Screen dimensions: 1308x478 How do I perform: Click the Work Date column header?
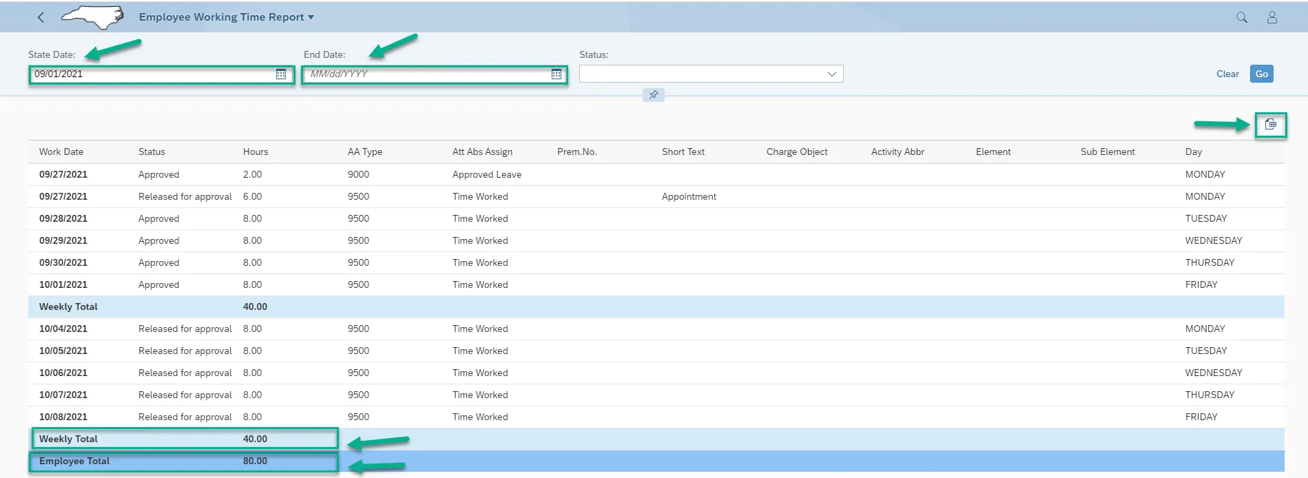click(x=61, y=152)
